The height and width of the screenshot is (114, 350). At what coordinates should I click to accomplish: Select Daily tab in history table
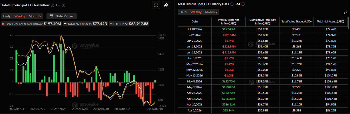183,12
